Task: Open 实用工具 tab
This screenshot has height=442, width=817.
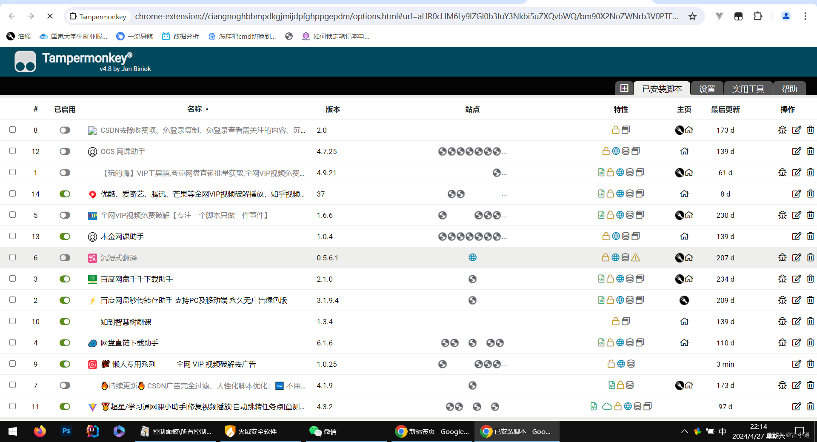Action: 748,88
